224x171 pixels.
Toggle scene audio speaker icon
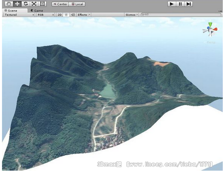coord(73,15)
